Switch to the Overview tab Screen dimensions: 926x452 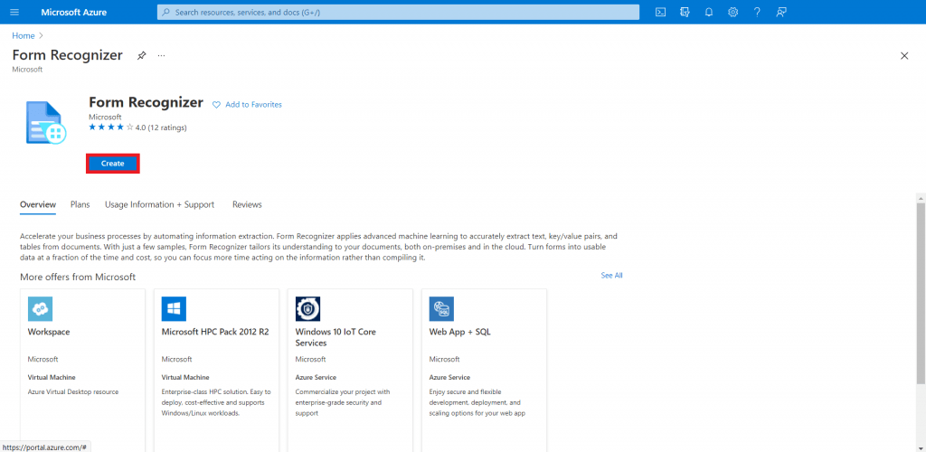tap(38, 205)
